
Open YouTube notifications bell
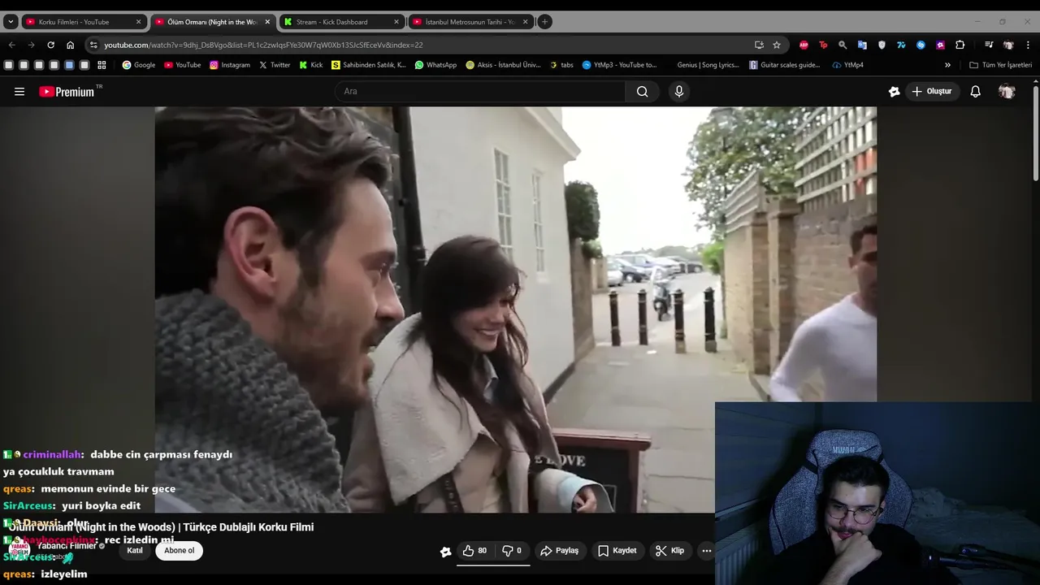coord(975,92)
